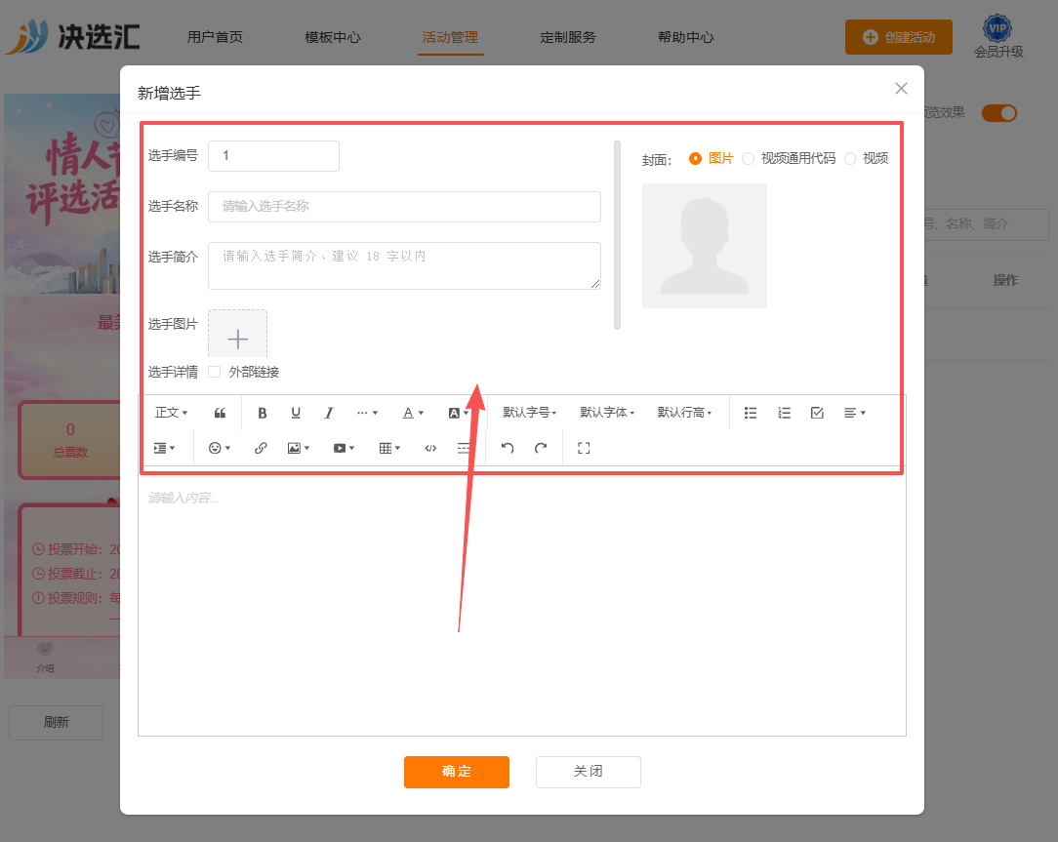Select the 视频通用代码 cover option
The width and height of the screenshot is (1058, 842).
(x=749, y=159)
